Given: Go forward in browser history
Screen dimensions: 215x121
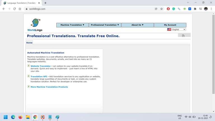Looking at the screenshot, I should (x=9, y=9).
